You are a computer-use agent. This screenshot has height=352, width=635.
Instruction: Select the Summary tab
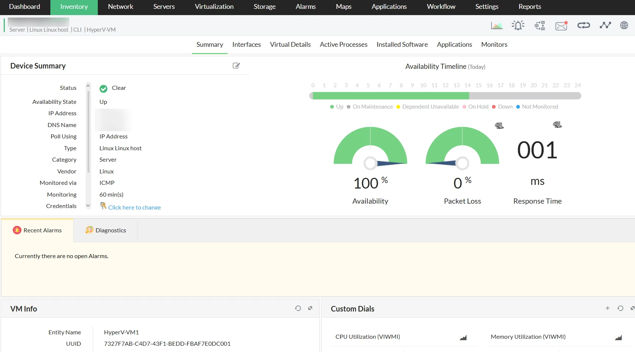tap(210, 45)
